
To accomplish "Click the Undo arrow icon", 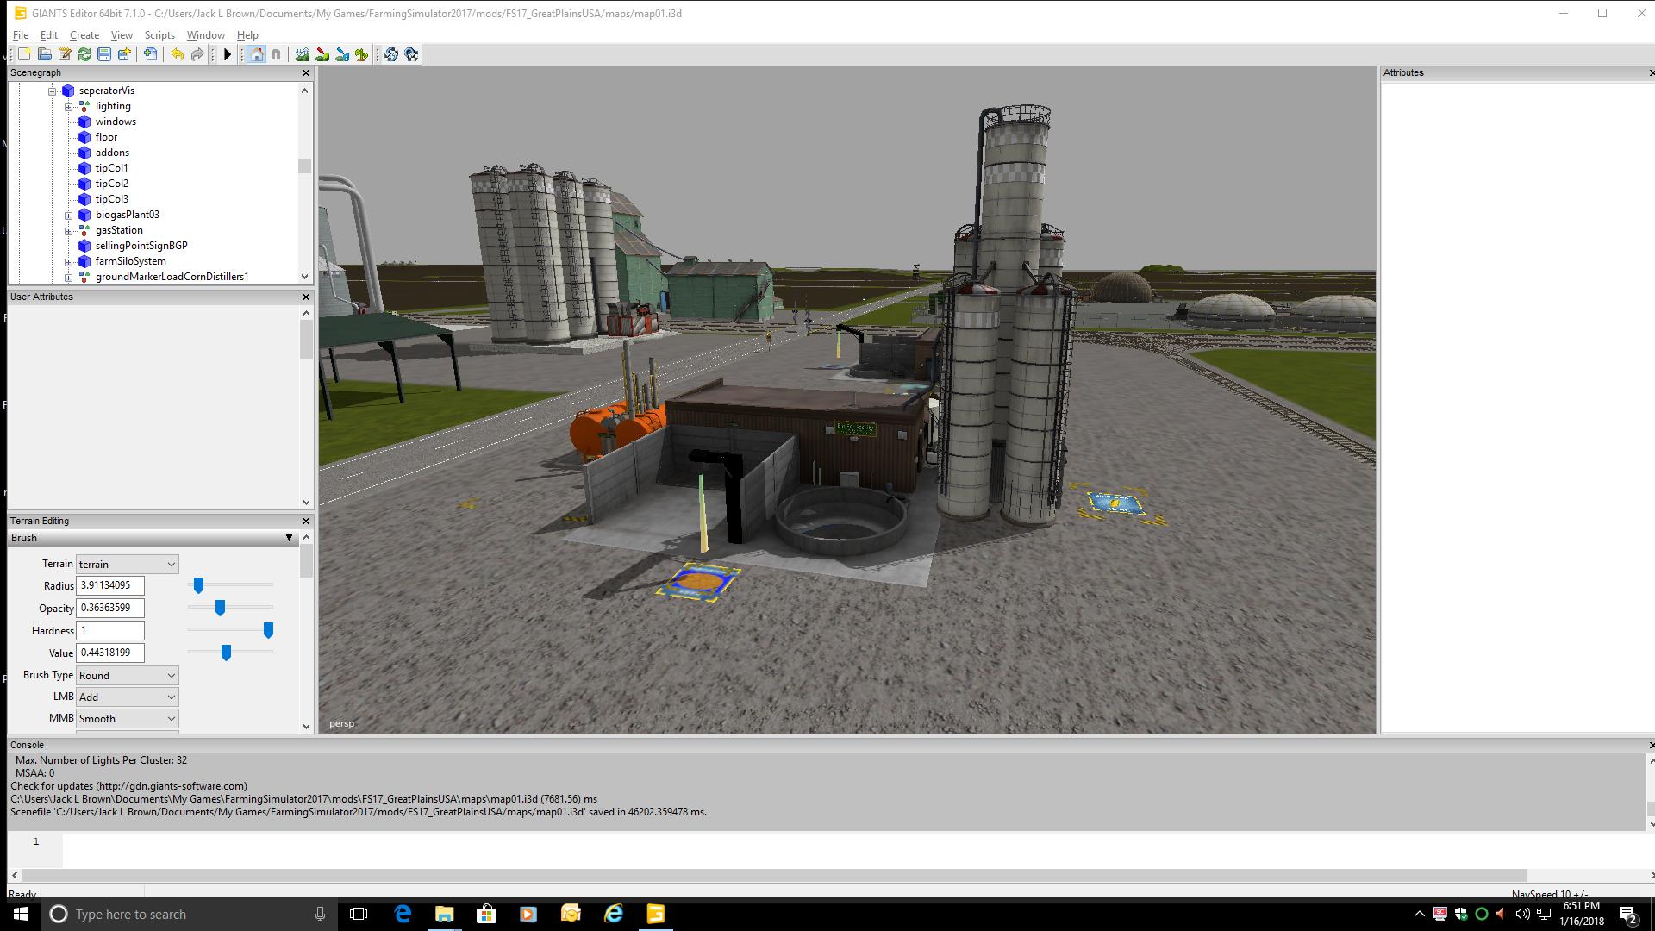I will (177, 54).
